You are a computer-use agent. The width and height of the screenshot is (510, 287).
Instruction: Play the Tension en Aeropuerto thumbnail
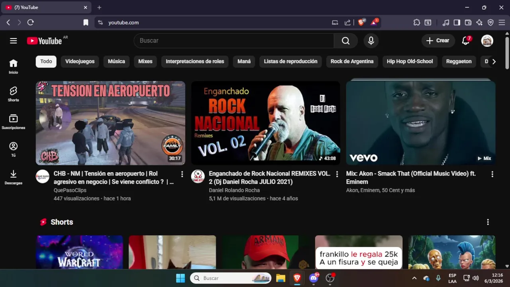110,123
